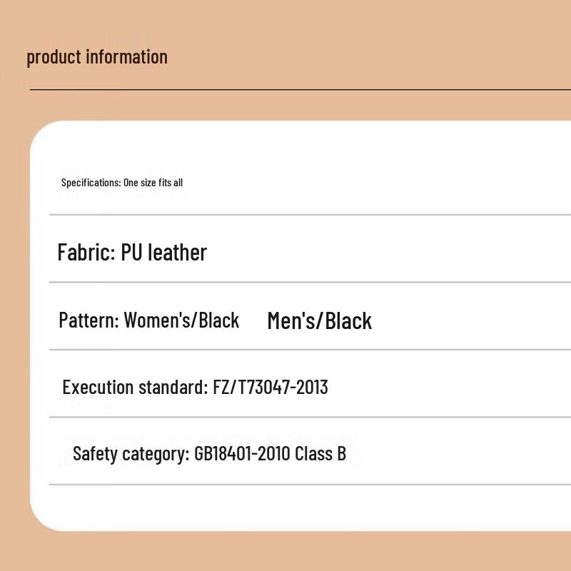Click the "One size fits all" value

click(153, 183)
